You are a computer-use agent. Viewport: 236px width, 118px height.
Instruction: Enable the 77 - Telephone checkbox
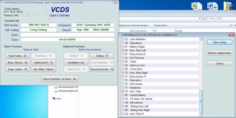[x=123, y=88]
